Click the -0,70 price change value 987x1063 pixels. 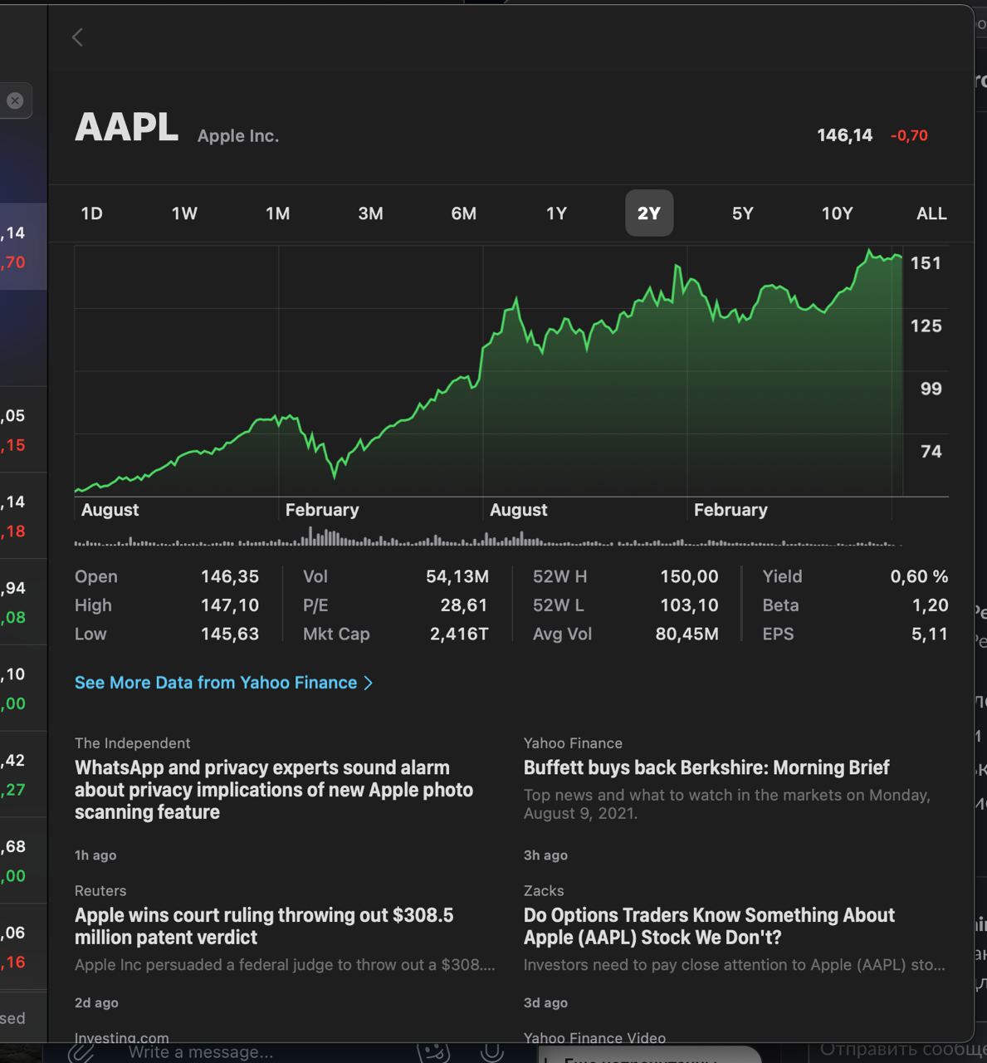909,135
